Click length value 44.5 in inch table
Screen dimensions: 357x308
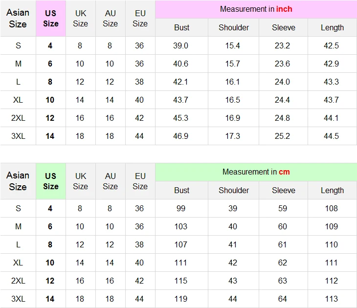click(x=331, y=136)
